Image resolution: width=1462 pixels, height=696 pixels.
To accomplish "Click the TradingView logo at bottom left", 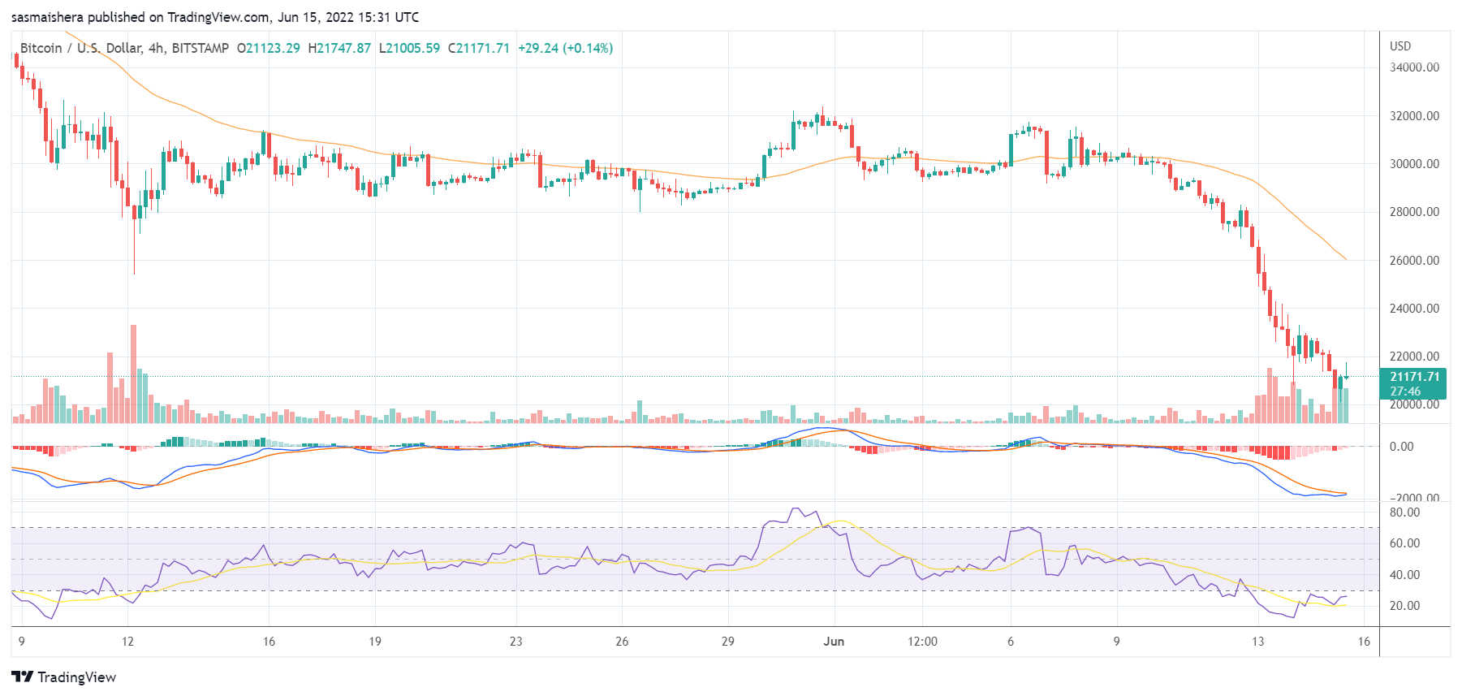I will (x=63, y=677).
